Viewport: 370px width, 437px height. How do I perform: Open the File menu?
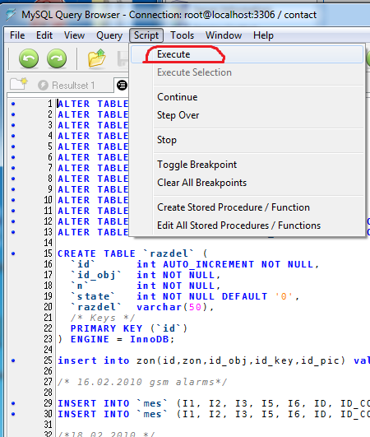(17, 35)
